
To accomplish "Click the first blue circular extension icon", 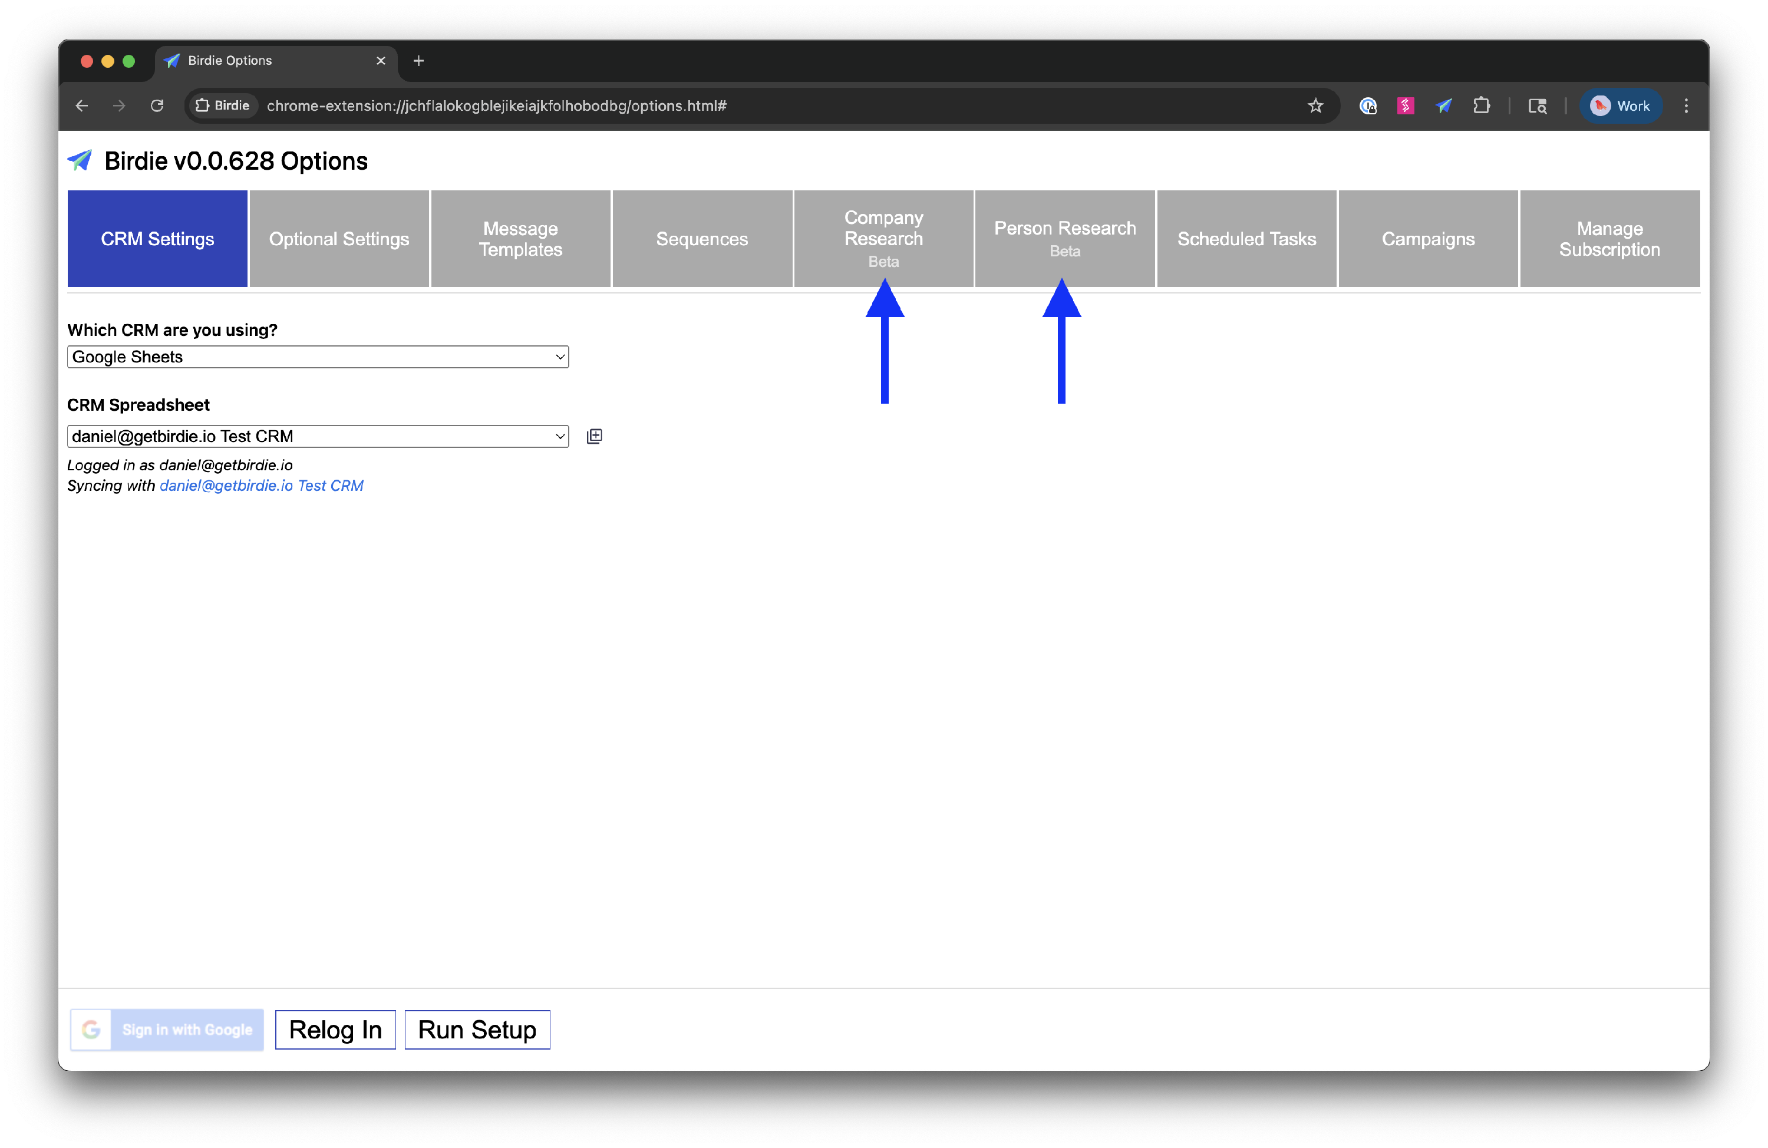I will [1368, 105].
